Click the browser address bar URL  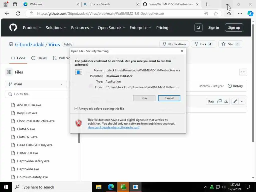point(100,13)
